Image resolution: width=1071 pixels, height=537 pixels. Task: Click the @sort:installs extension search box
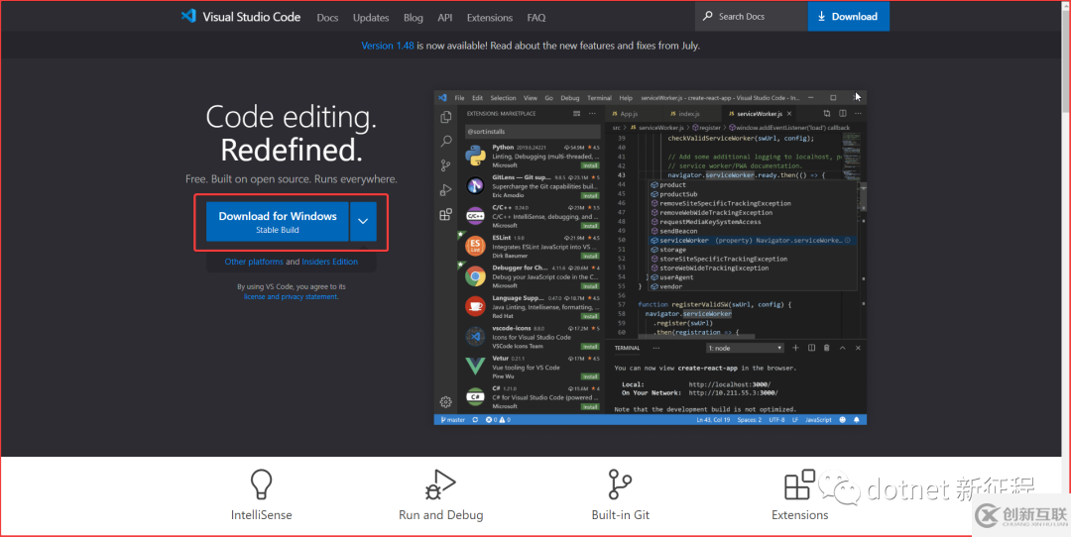click(x=533, y=131)
